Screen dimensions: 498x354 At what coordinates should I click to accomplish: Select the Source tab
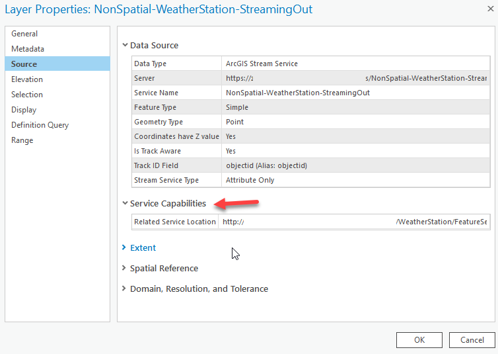coord(24,64)
